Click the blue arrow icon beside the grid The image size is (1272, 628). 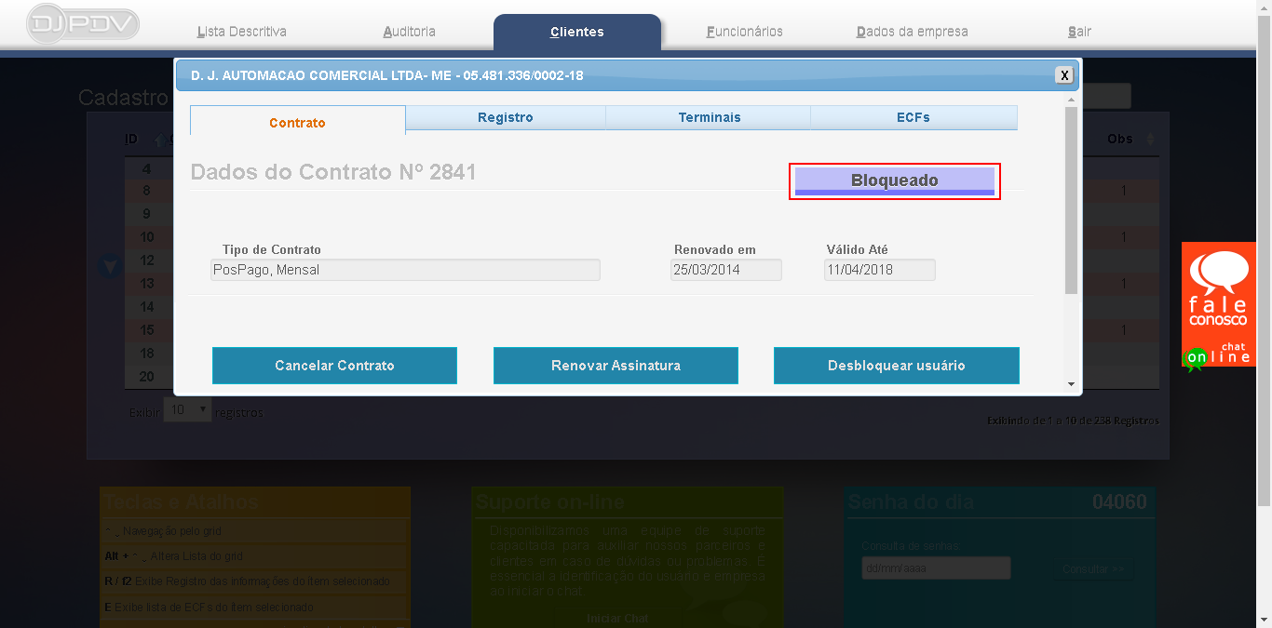[109, 266]
